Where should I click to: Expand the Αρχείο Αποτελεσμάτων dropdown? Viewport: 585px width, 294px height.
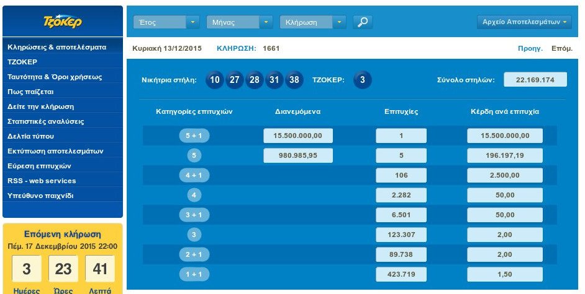(x=524, y=22)
